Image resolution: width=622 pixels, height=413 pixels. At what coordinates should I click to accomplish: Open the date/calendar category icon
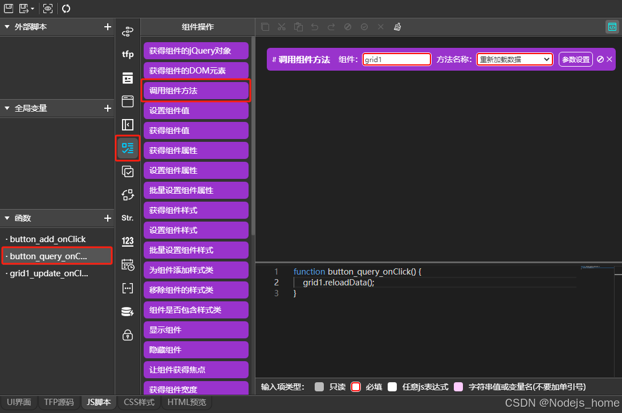click(127, 265)
